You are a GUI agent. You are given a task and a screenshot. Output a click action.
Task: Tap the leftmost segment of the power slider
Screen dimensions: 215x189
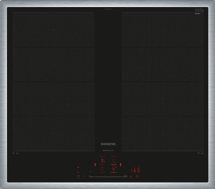point(91,177)
